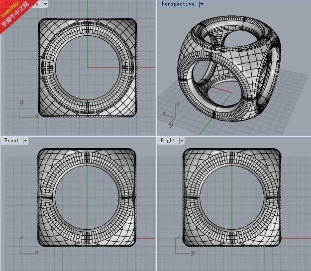Select the cube model in Front viewport
The image size is (311, 271).
click(x=87, y=197)
